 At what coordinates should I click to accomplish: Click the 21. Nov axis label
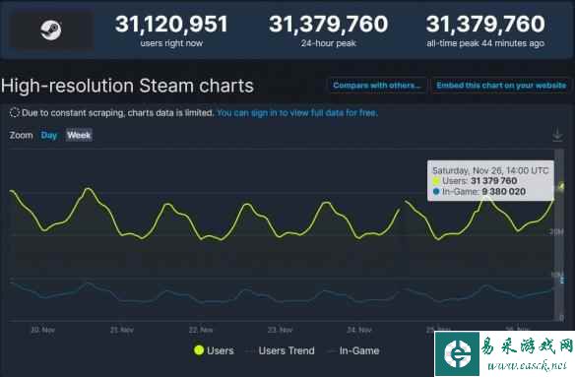point(122,330)
